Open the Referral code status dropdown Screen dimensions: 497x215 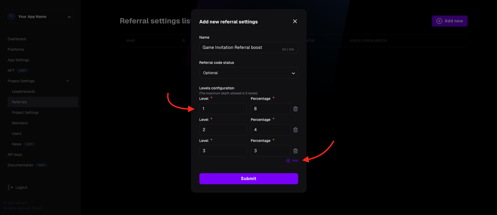249,73
